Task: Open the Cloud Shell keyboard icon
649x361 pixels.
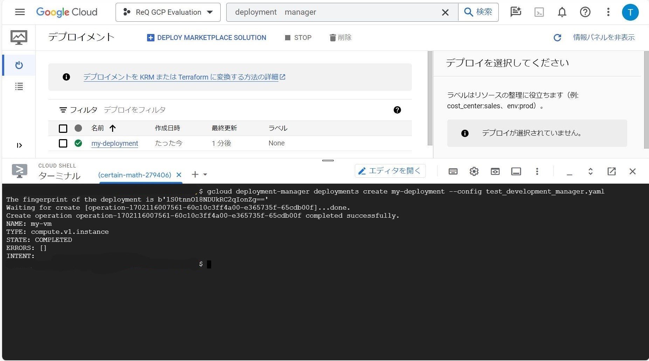Action: pyautogui.click(x=453, y=171)
